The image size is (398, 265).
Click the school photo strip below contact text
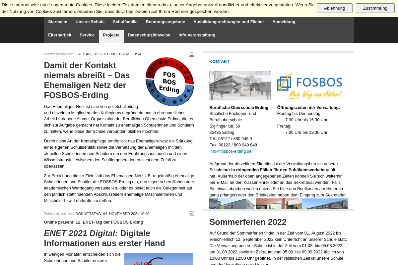[x=279, y=204]
